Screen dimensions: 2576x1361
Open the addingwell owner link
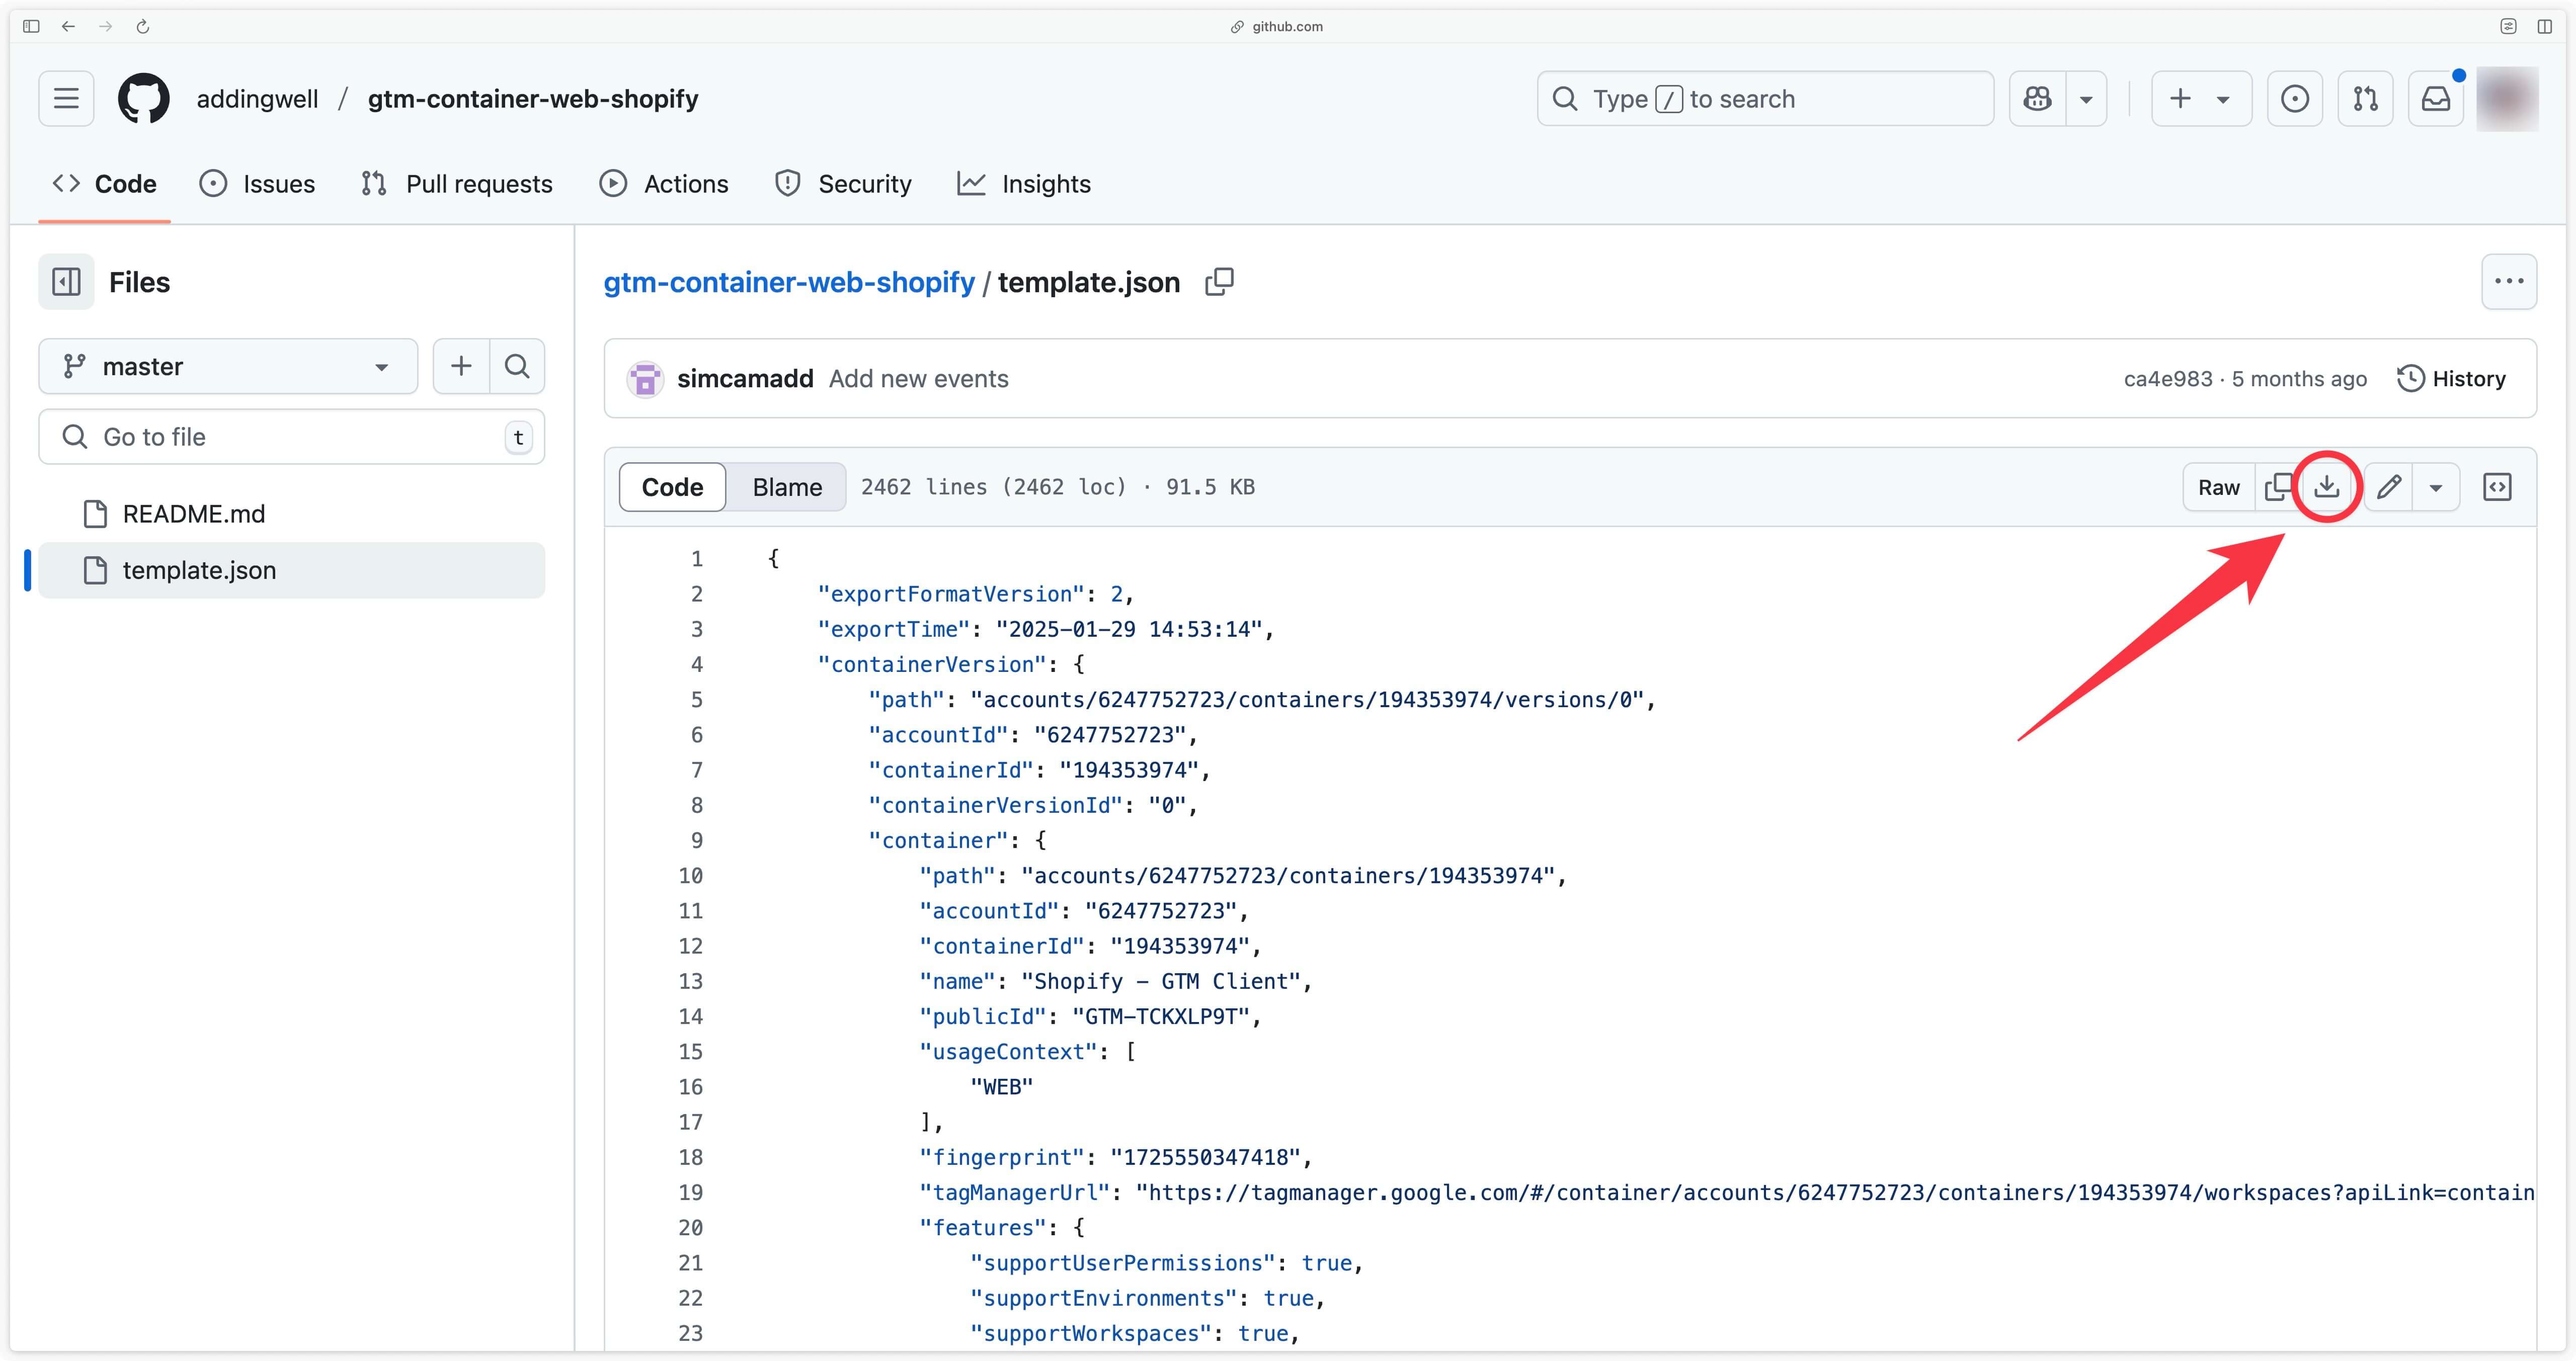coord(257,99)
